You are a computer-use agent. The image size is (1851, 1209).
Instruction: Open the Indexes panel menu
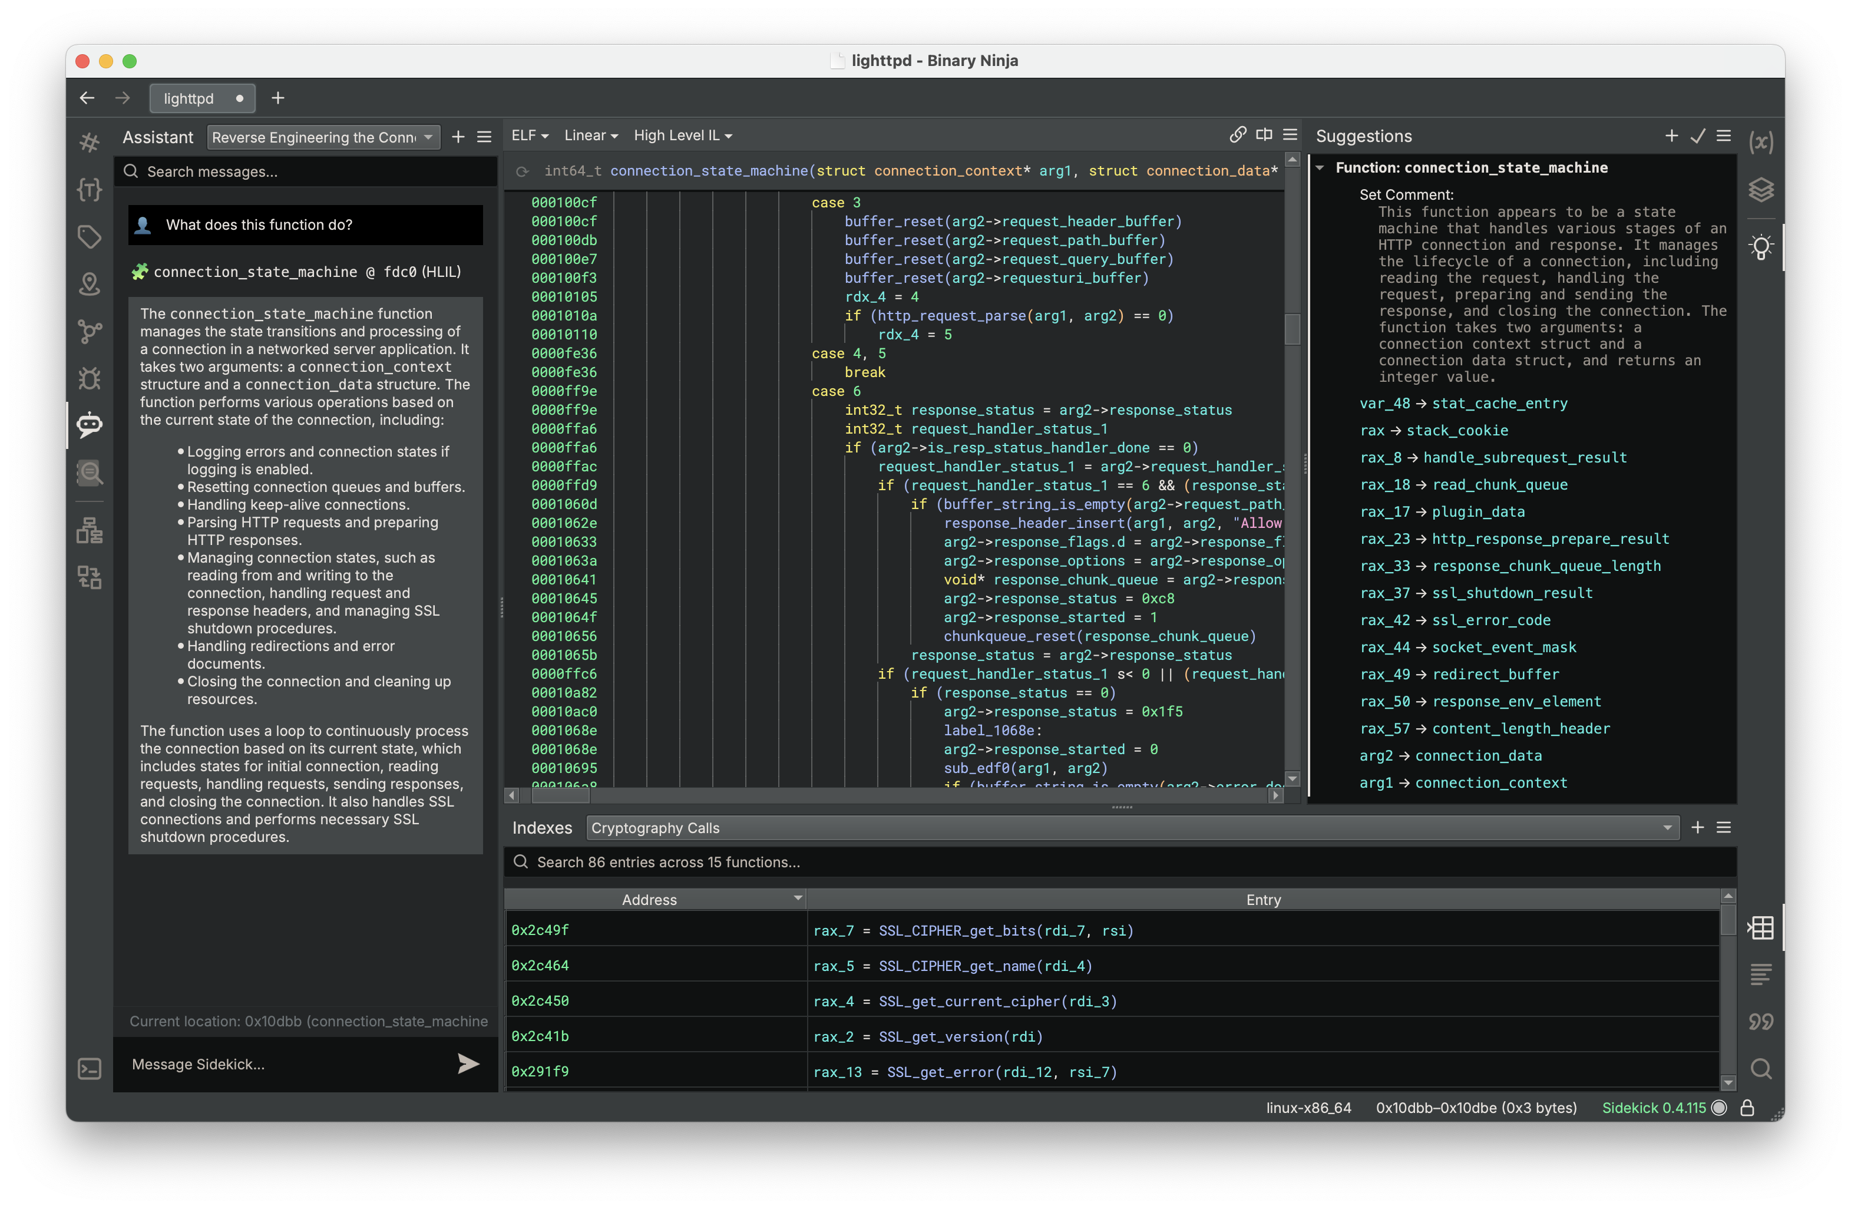click(x=1724, y=828)
